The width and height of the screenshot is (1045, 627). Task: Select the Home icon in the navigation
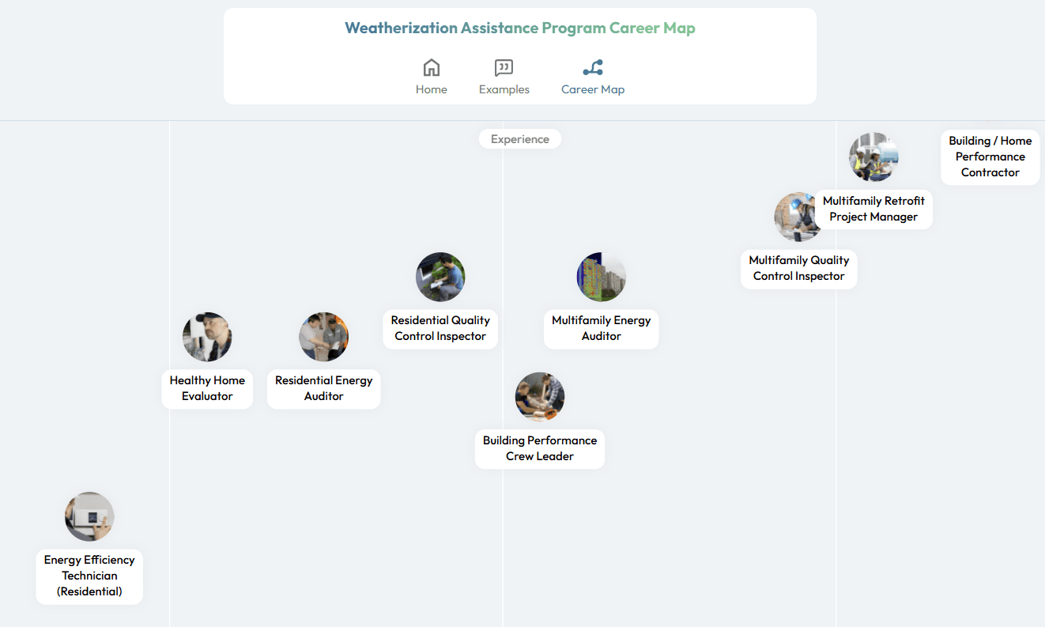431,67
